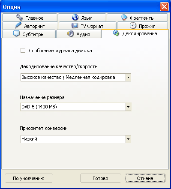This screenshot has width=171, height=189.
Task: Switch to the Аудио tab
Action: (79, 34)
